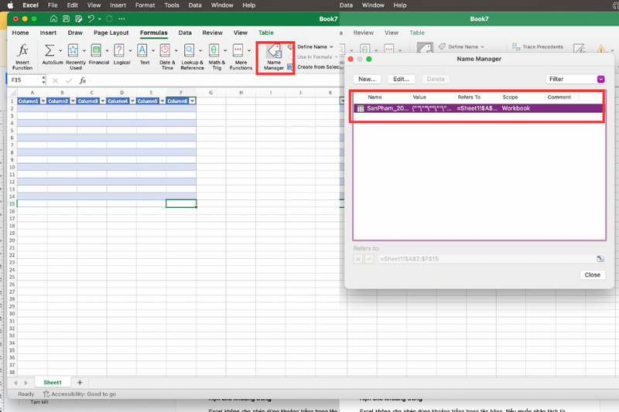Select row 20 header
Viewport: 619px width, 412px height.
[x=12, y=240]
